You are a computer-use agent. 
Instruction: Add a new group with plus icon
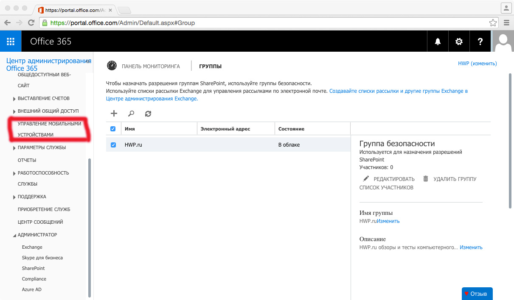click(x=114, y=113)
